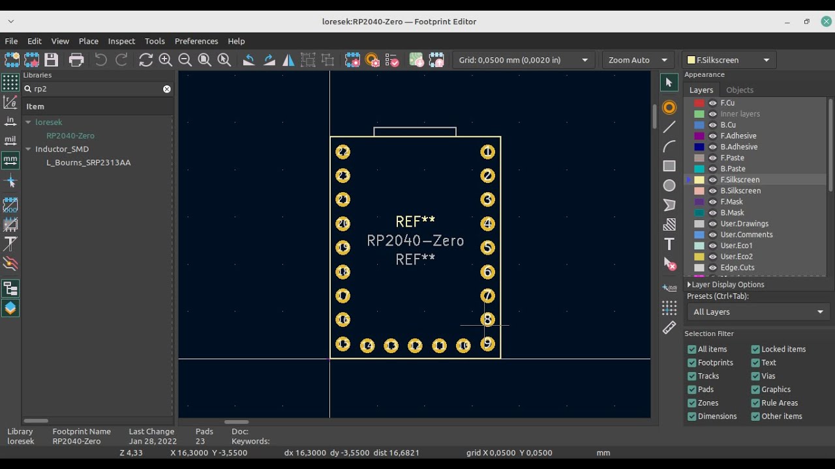This screenshot has width=835, height=469.
Task: Switch units to mils
Action: click(10, 140)
